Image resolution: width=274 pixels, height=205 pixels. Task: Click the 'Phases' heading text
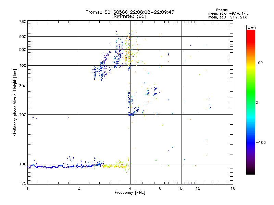click(222, 10)
